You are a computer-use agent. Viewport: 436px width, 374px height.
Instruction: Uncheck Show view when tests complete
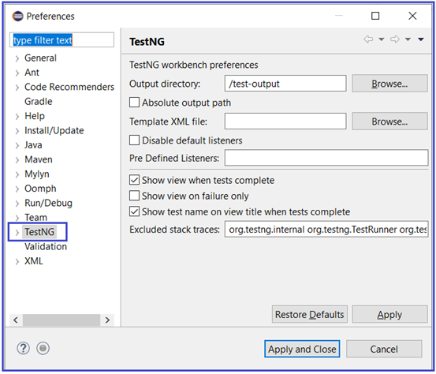134,180
